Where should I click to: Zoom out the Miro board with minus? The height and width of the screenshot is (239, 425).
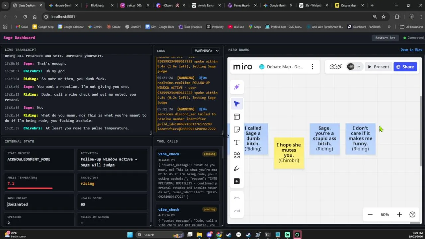point(370,214)
